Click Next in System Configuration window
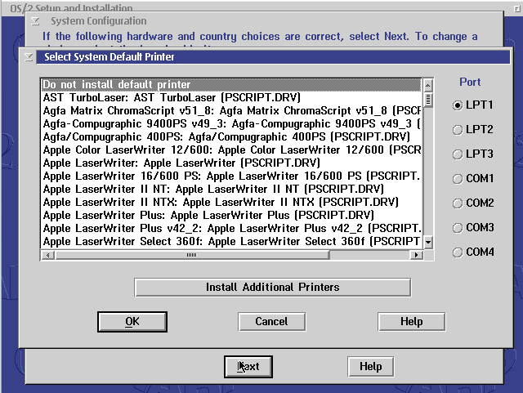The width and height of the screenshot is (523, 393). click(x=248, y=367)
